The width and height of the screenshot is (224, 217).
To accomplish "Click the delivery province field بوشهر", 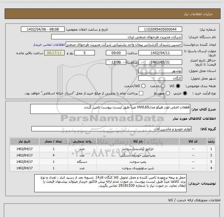I will pos(160,70).
